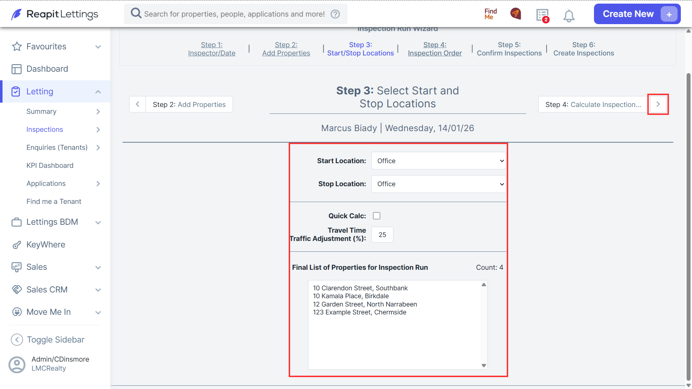This screenshot has width=692, height=389.
Task: Go to next step using right arrow
Action: [658, 104]
